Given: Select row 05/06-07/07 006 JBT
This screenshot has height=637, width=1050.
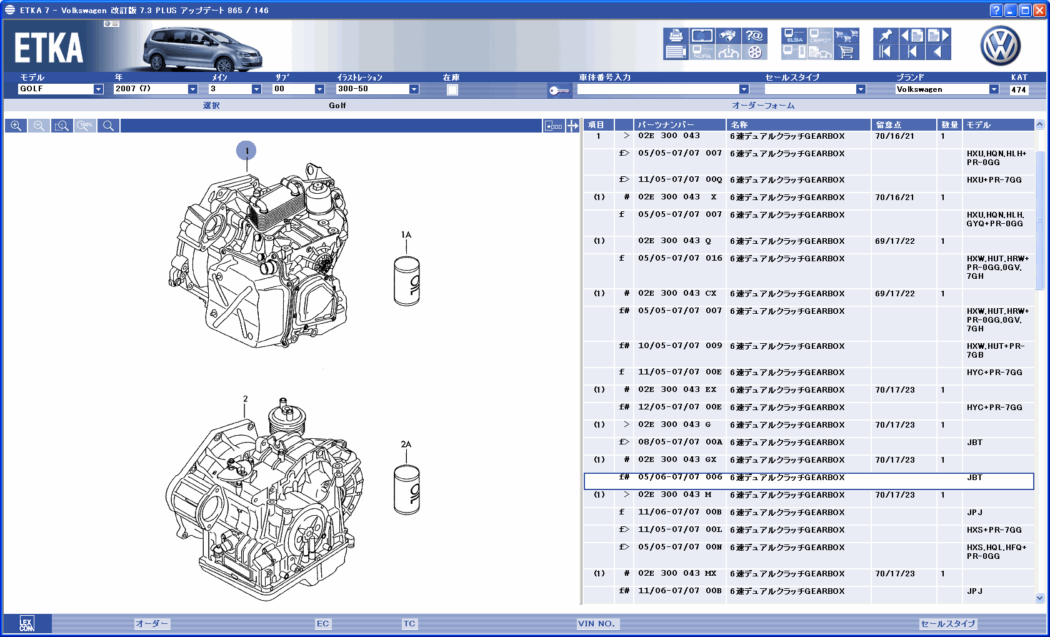Looking at the screenshot, I should [809, 481].
